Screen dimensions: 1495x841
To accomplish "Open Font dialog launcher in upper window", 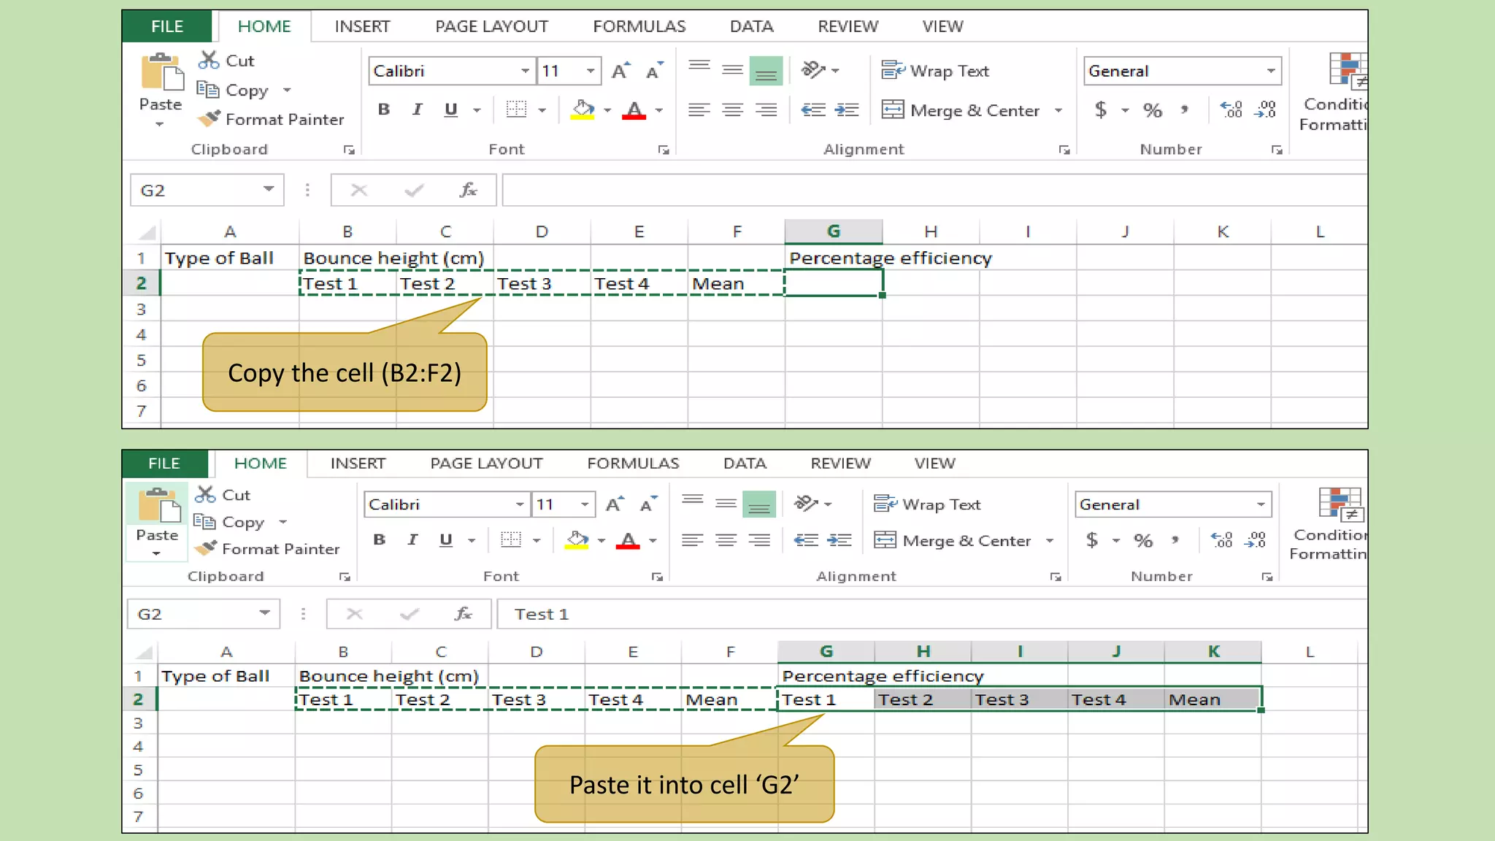I will (664, 150).
